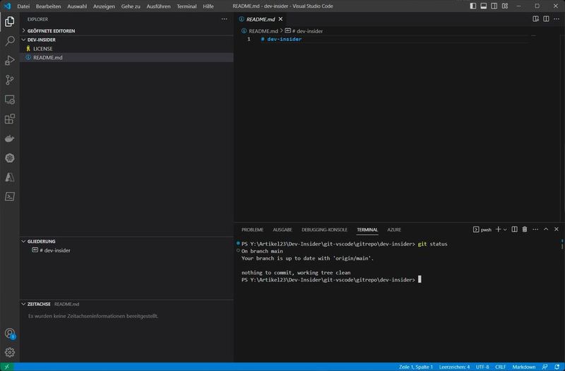This screenshot has width=565, height=371.
Task: Open notifications bell in status bar
Action: (557, 367)
